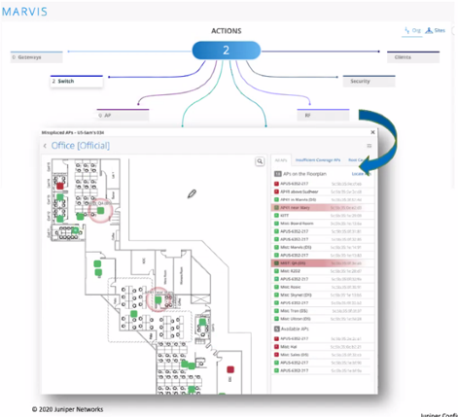Select the highlighted MIST: QA (DS) row
This screenshot has width=458, height=417.
pyautogui.click(x=323, y=263)
